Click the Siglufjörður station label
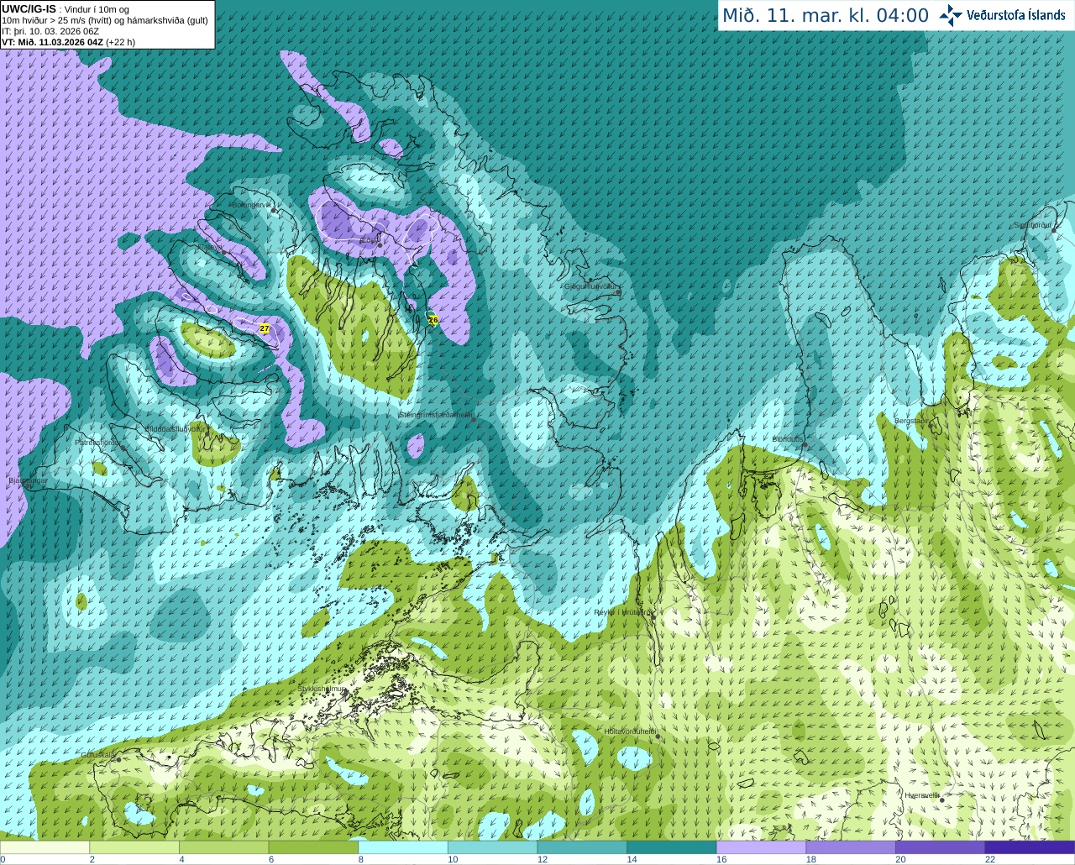 click(x=1032, y=225)
